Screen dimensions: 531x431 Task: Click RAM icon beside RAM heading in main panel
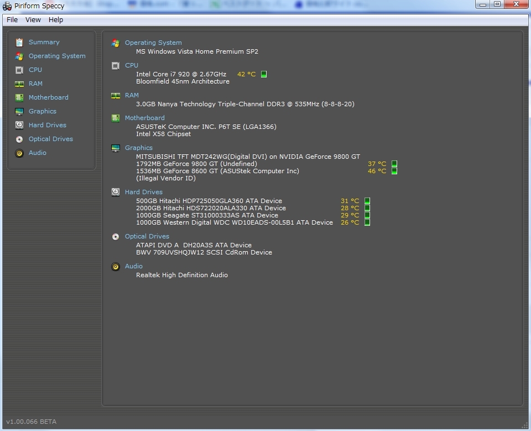[x=116, y=96]
